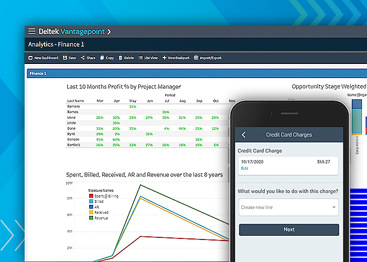Click Dane's 46% Aug value
The height and width of the screenshot is (262, 367).
click(182, 129)
